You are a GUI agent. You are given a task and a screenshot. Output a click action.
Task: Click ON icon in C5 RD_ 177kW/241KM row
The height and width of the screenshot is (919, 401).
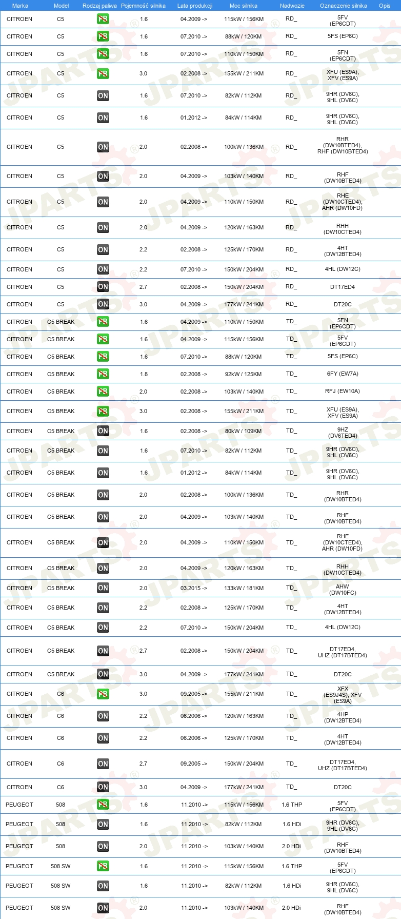pos(103,304)
